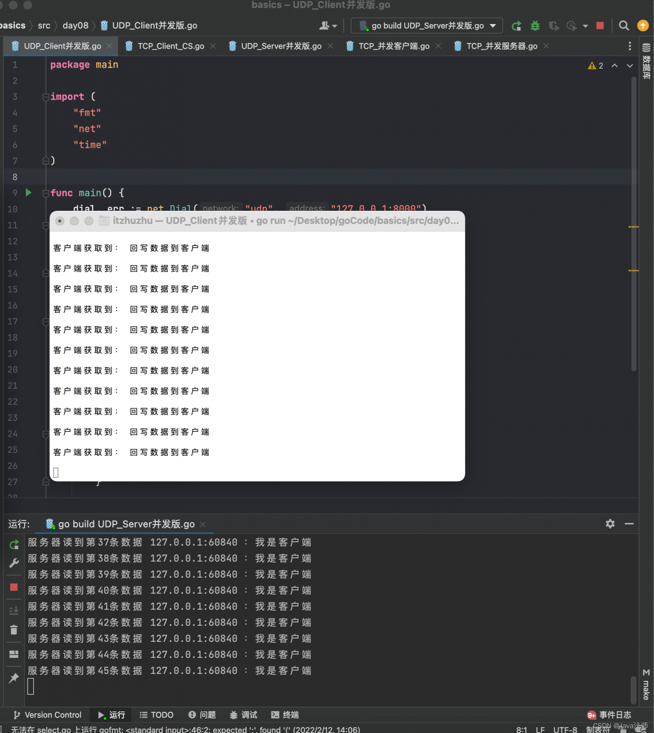Screen dimensions: 654x733
Task: Open run configuration dropdown go build UDP_Server
Action: pyautogui.click(x=427, y=26)
